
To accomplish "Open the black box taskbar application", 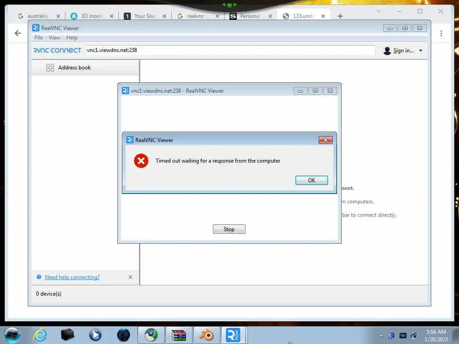I will [68, 335].
